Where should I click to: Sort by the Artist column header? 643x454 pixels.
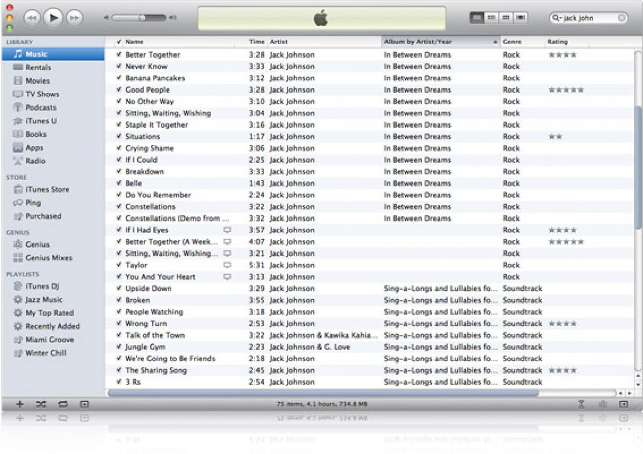coord(325,42)
